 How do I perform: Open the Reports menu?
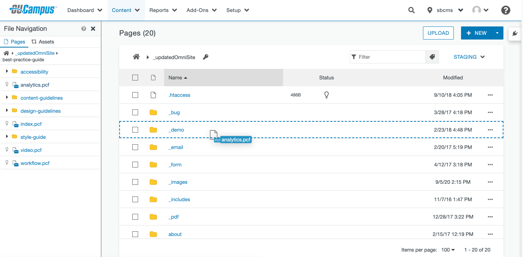pos(163,10)
